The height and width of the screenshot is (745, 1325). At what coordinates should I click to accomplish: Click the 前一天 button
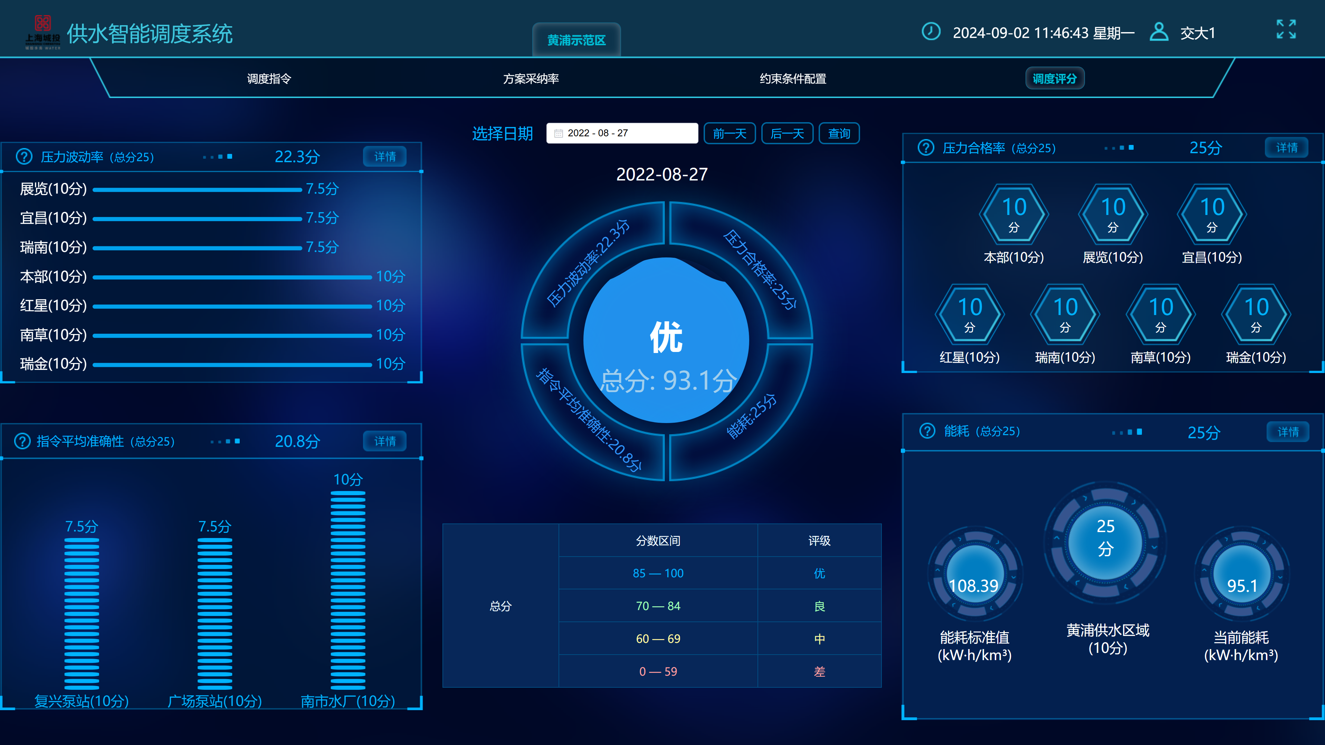[x=730, y=134]
